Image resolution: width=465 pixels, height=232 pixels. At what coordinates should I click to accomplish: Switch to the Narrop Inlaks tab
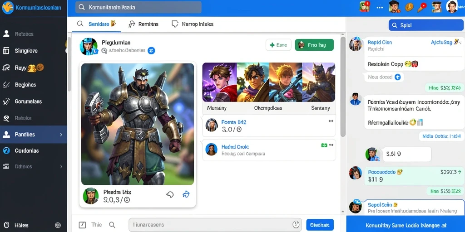[193, 24]
